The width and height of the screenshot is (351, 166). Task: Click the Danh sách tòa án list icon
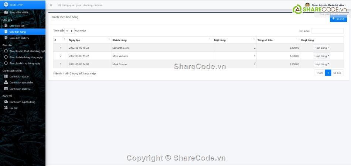tap(6, 76)
